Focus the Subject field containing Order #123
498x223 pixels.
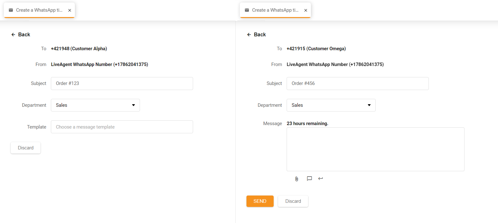coord(122,83)
